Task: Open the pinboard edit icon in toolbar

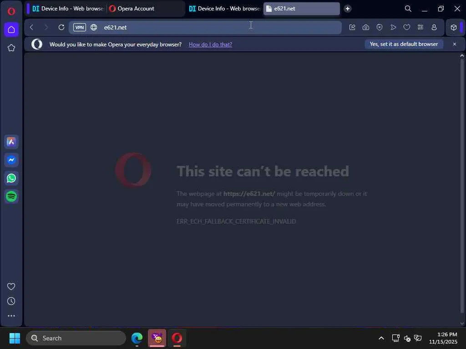Action: coord(352,27)
